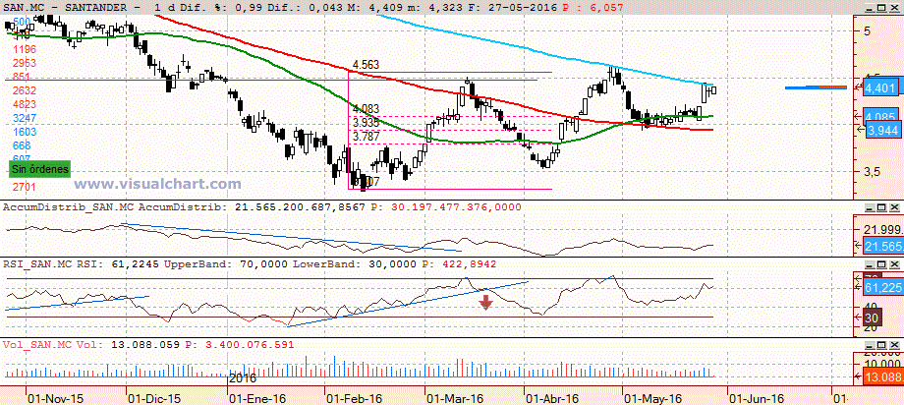Click the green 'Sin órdenes' label

(x=39, y=170)
